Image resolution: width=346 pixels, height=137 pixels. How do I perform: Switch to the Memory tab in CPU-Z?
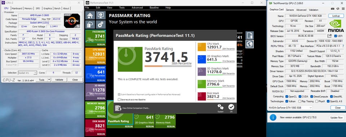(28, 8)
